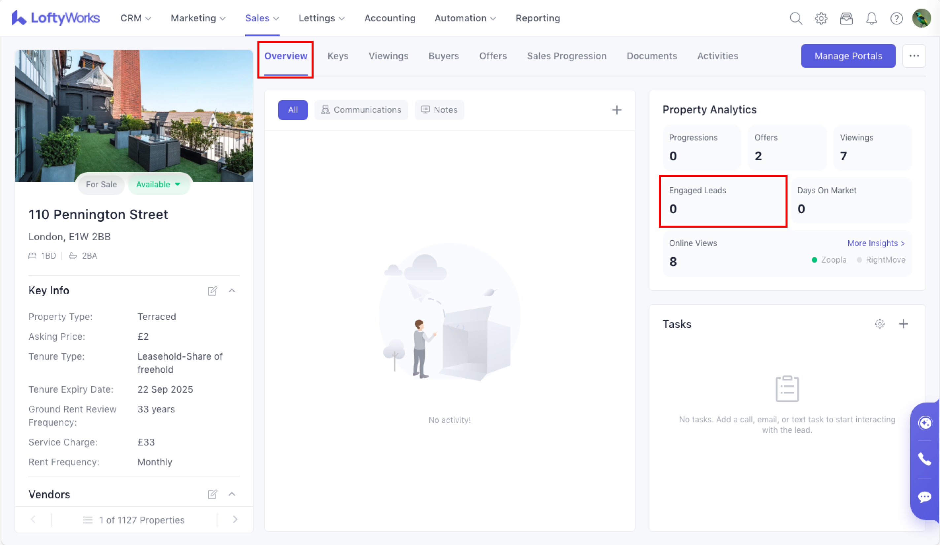Open the search magnifier icon
940x545 pixels.
[796, 18]
